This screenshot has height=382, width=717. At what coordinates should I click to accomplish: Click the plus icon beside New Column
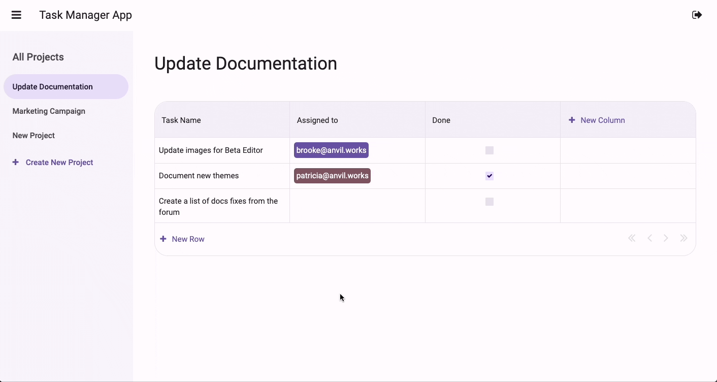[x=571, y=120]
